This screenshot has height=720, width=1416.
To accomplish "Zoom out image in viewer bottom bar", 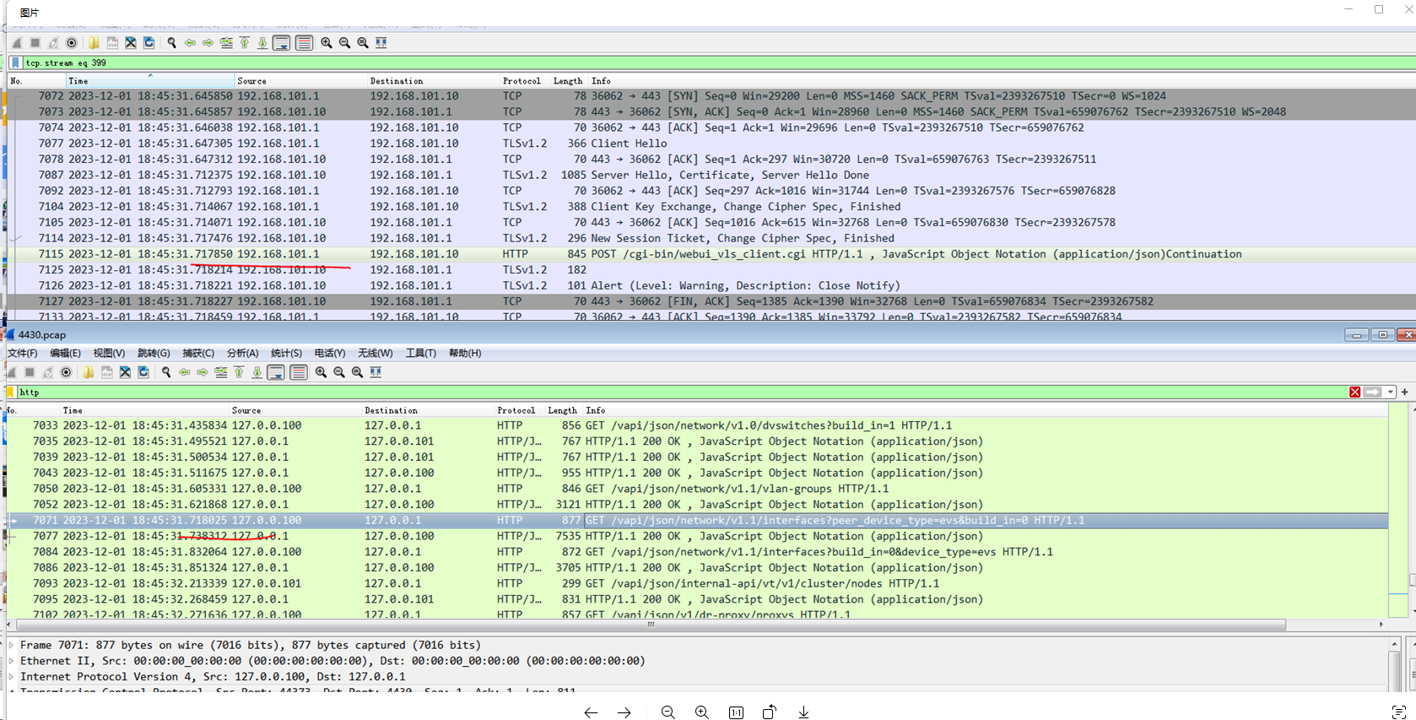I will pos(668,712).
